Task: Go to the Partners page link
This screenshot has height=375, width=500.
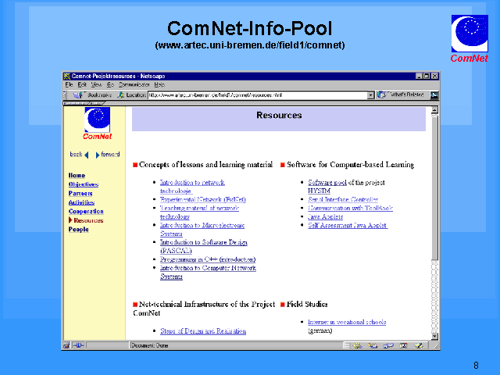Action: [80, 193]
